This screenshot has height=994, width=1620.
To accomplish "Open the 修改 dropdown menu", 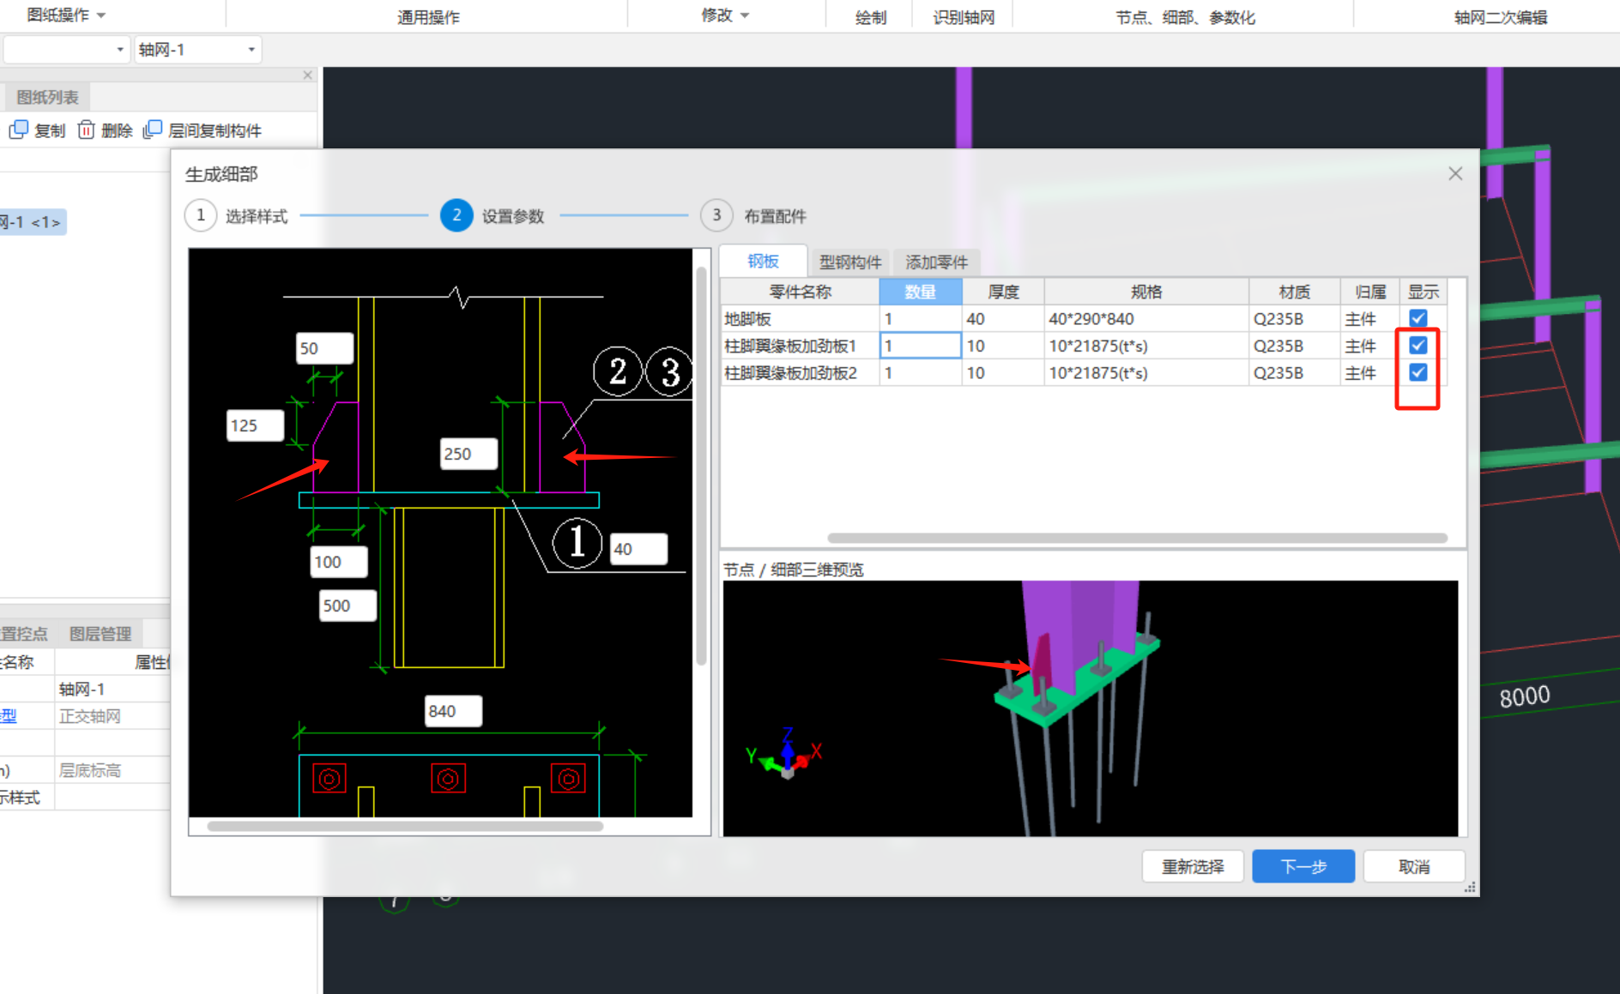I will click(x=725, y=15).
